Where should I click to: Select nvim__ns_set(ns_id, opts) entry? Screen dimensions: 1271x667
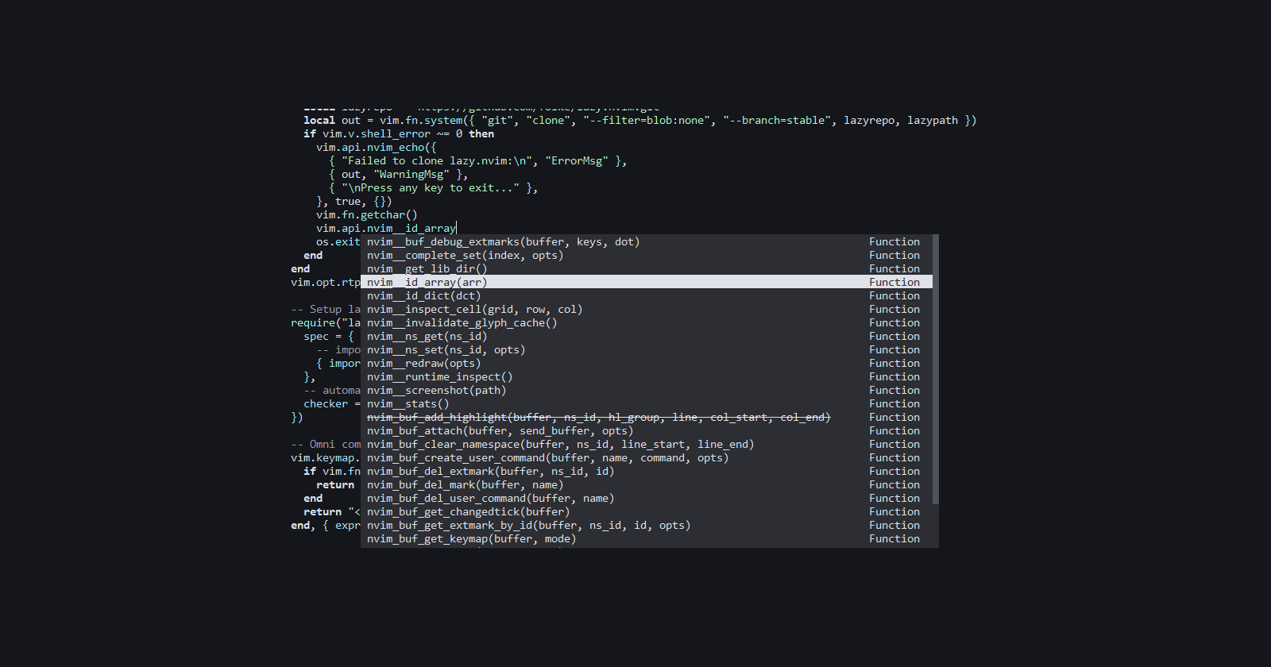coord(647,349)
